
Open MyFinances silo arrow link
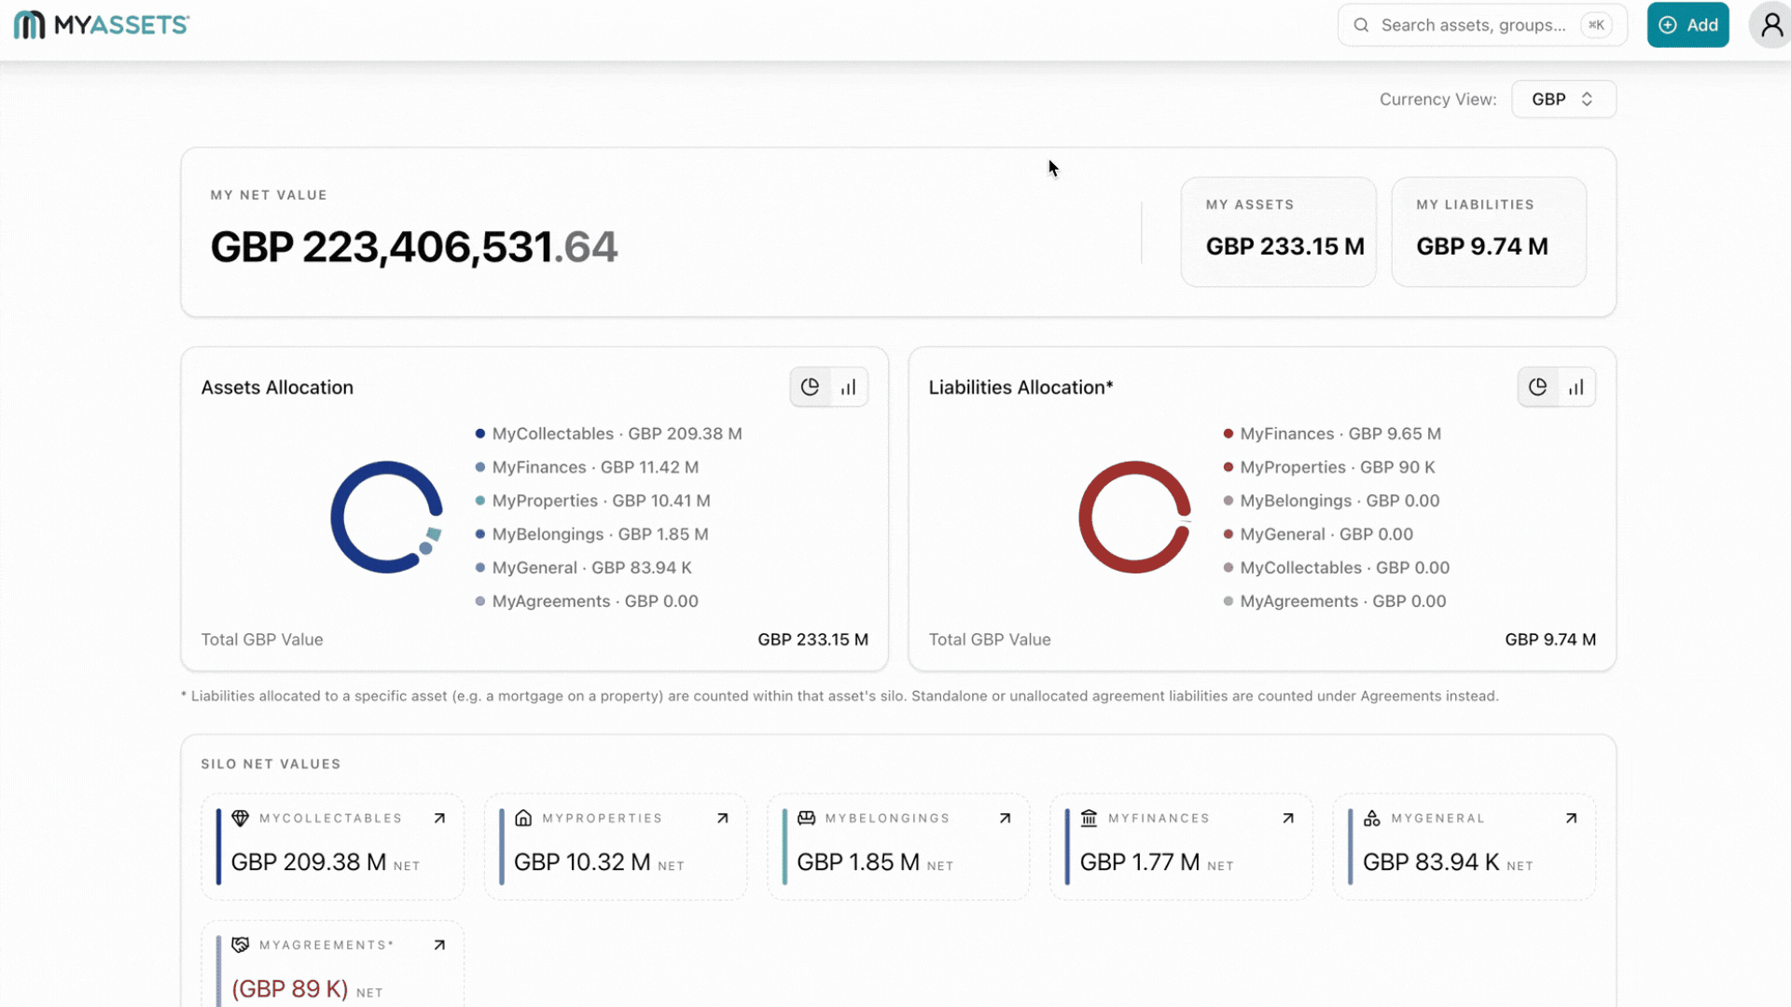(x=1288, y=819)
